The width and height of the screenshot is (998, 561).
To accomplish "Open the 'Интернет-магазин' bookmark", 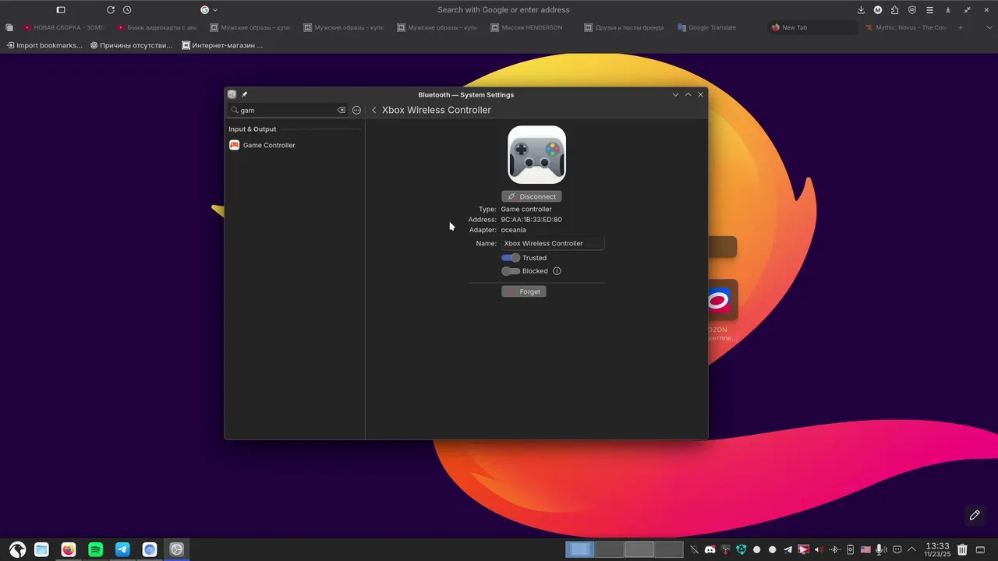I will click(223, 45).
